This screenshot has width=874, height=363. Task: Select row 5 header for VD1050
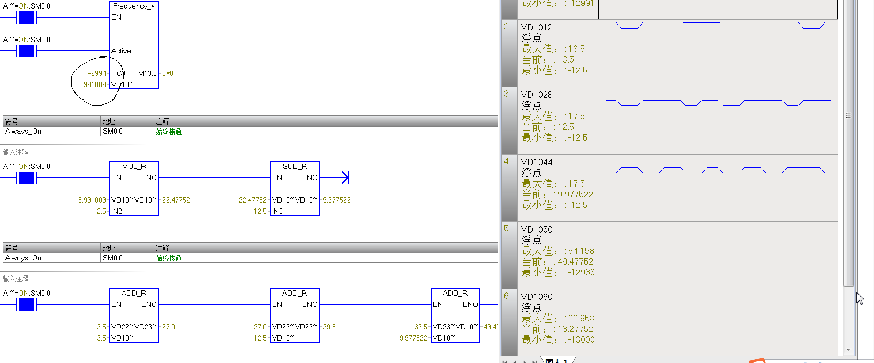pos(509,255)
